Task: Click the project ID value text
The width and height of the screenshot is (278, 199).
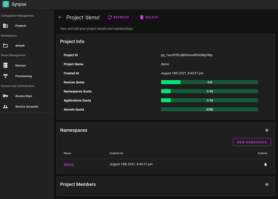Action: pyautogui.click(x=187, y=55)
